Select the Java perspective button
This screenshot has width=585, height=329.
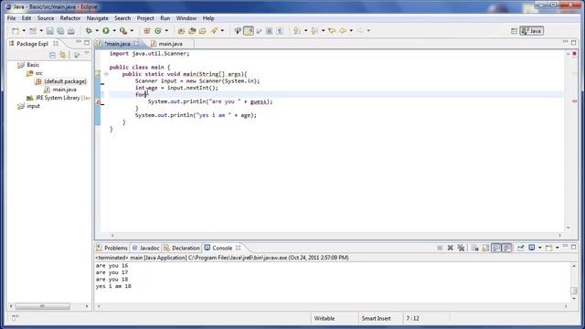[532, 31]
